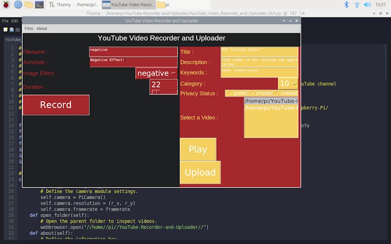Click Thonny's YouTube editor tab
The image size is (391, 244).
tap(13, 40)
